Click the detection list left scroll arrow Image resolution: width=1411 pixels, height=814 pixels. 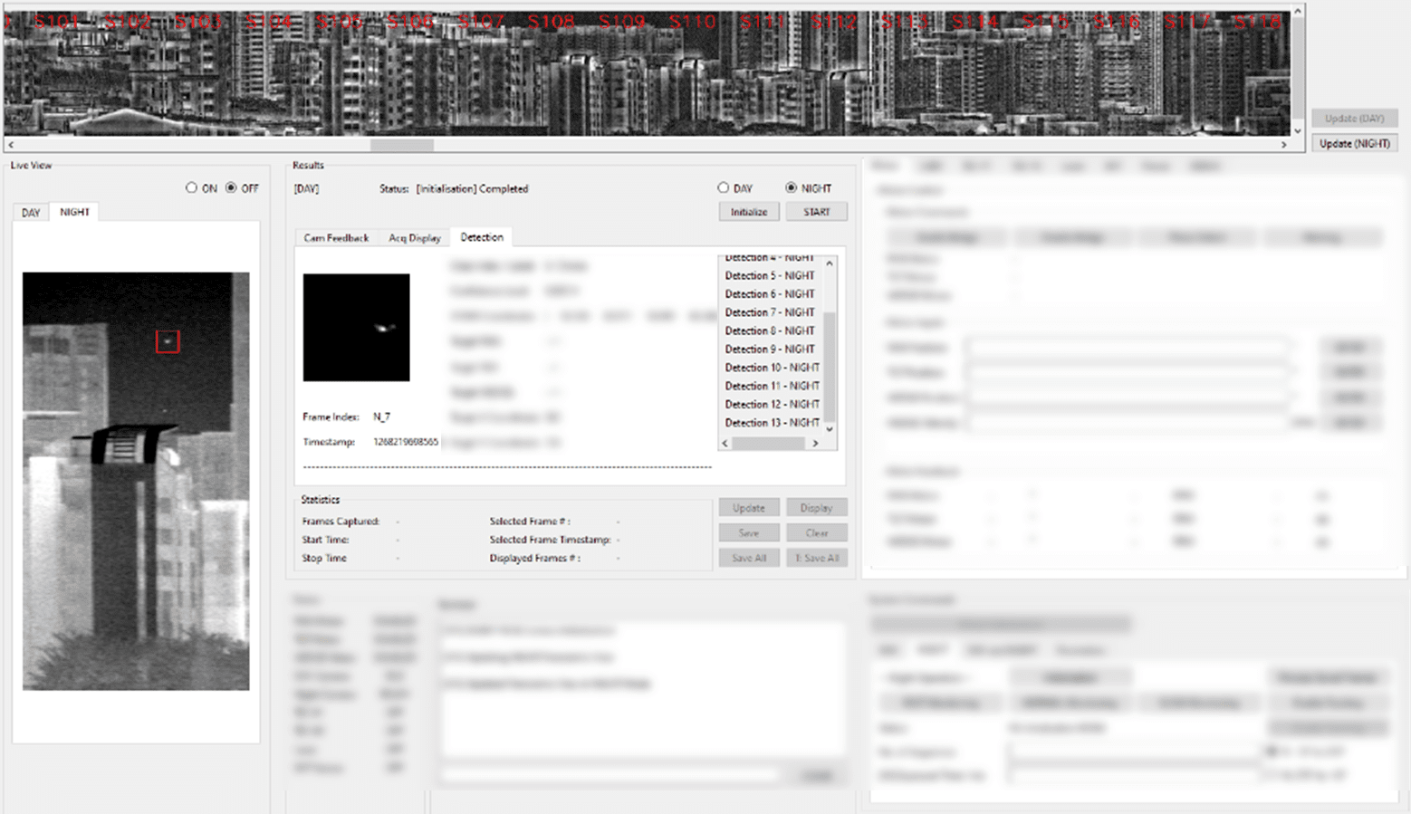[725, 443]
